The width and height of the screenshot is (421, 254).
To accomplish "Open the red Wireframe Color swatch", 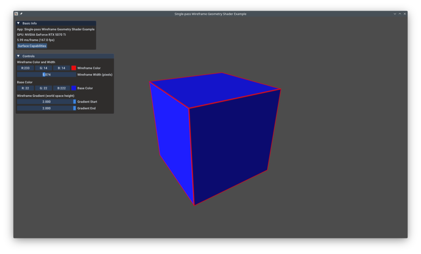I will pos(74,68).
